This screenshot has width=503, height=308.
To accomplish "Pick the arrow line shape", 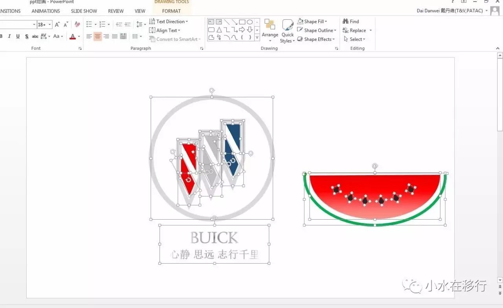I will tap(234, 22).
